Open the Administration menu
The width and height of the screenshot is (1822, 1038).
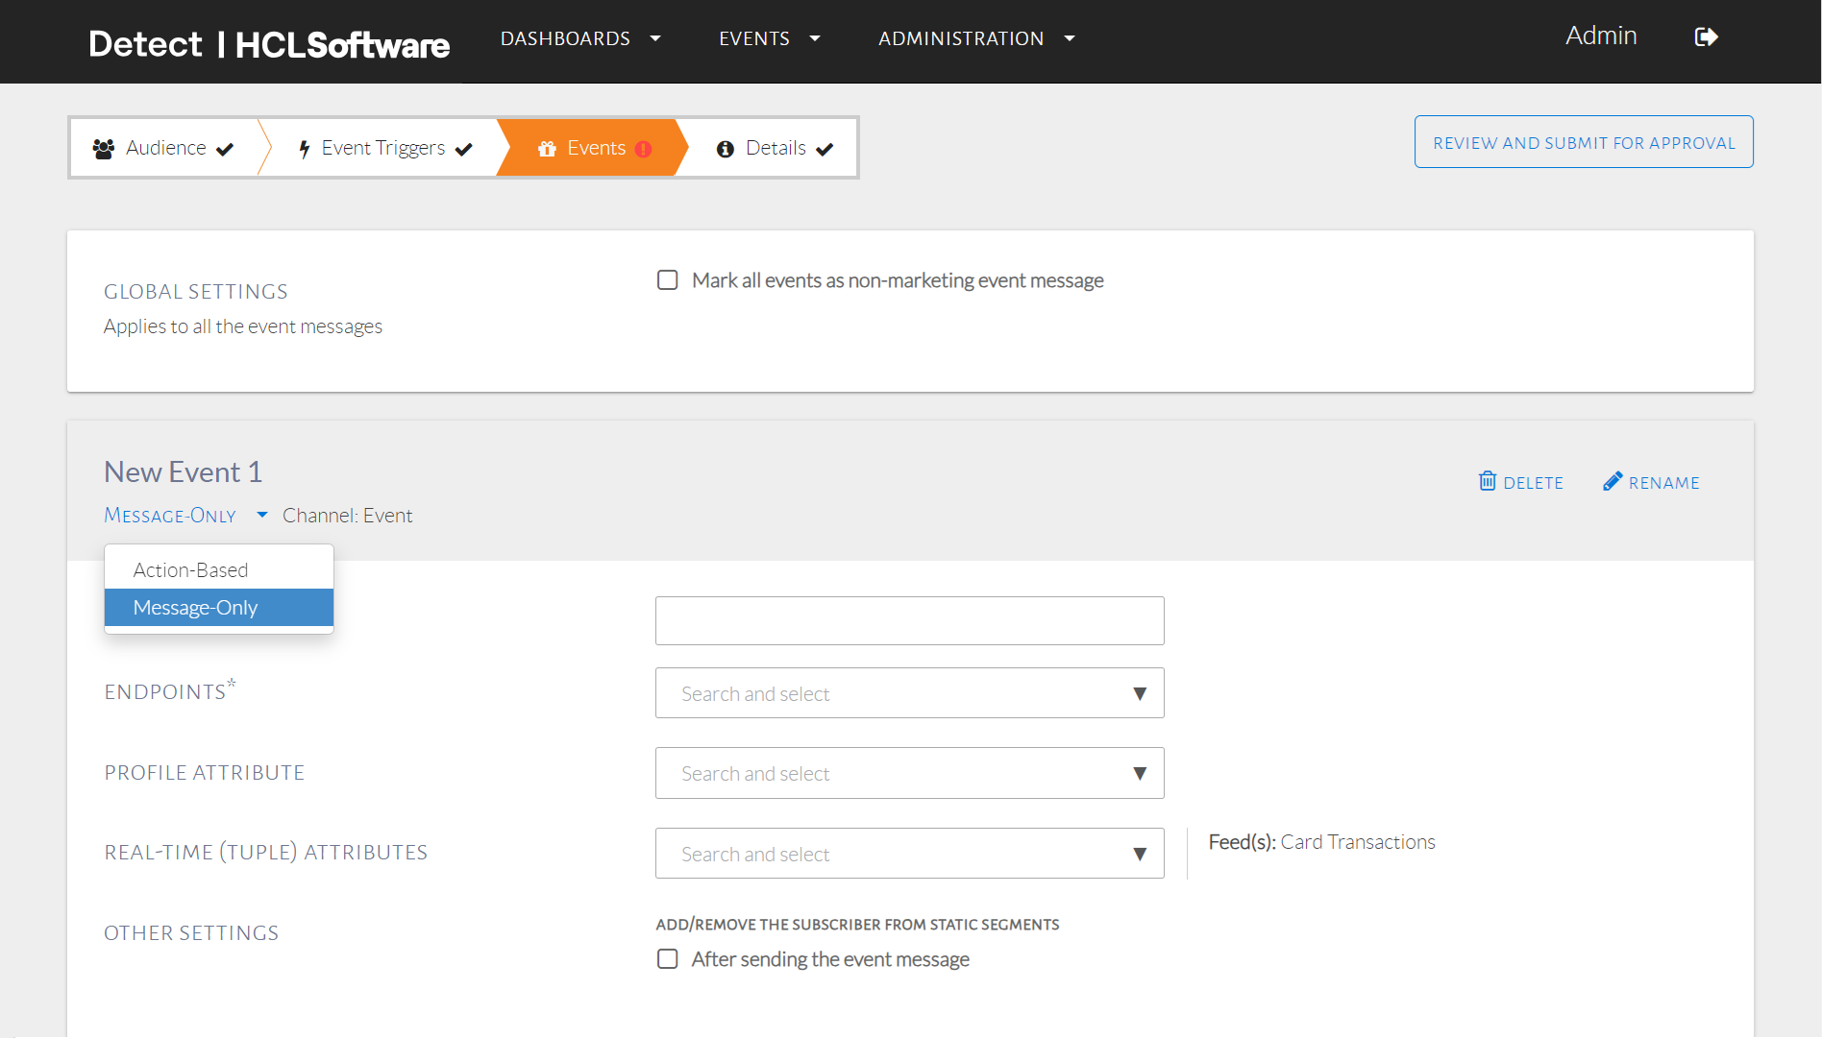pos(975,38)
